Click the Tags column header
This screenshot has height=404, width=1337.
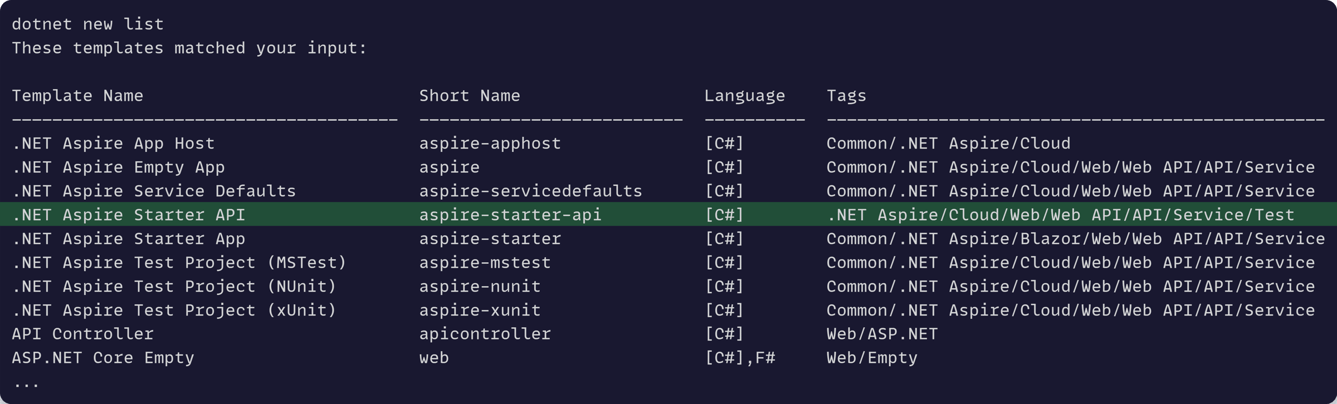pyautogui.click(x=846, y=96)
